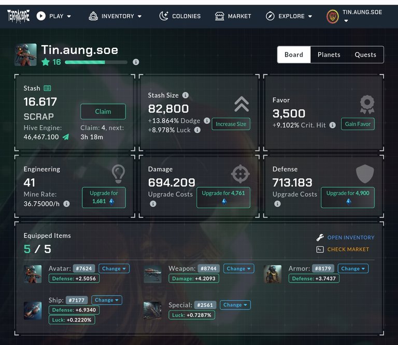This screenshot has width=398, height=345.
Task: Switch to the Quests tab
Action: pos(365,54)
